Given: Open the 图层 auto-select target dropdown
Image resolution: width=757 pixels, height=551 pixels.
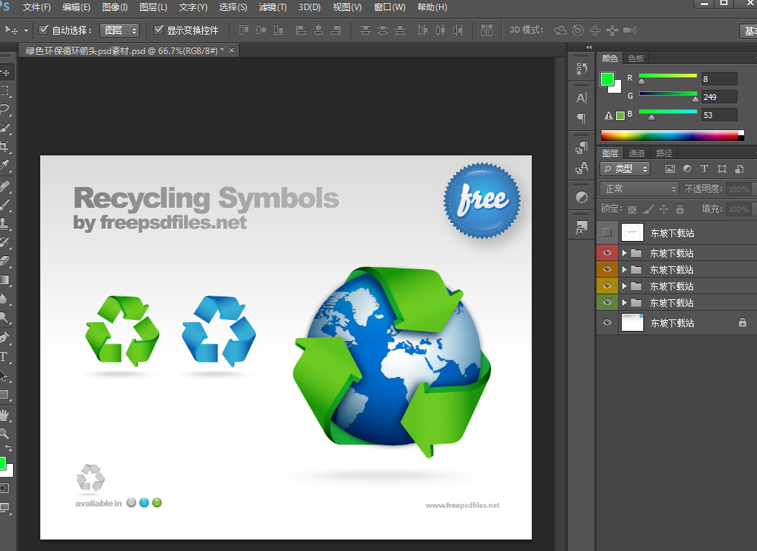Looking at the screenshot, I should coord(119,30).
